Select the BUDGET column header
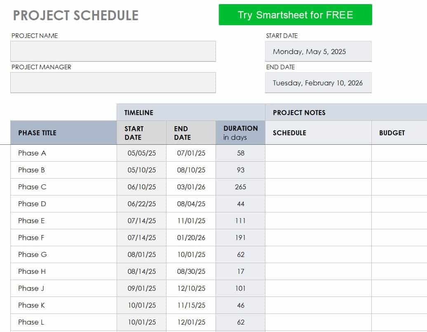 [399, 133]
